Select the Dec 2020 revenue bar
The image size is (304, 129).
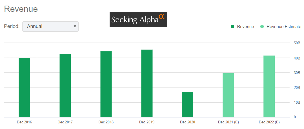(x=187, y=104)
